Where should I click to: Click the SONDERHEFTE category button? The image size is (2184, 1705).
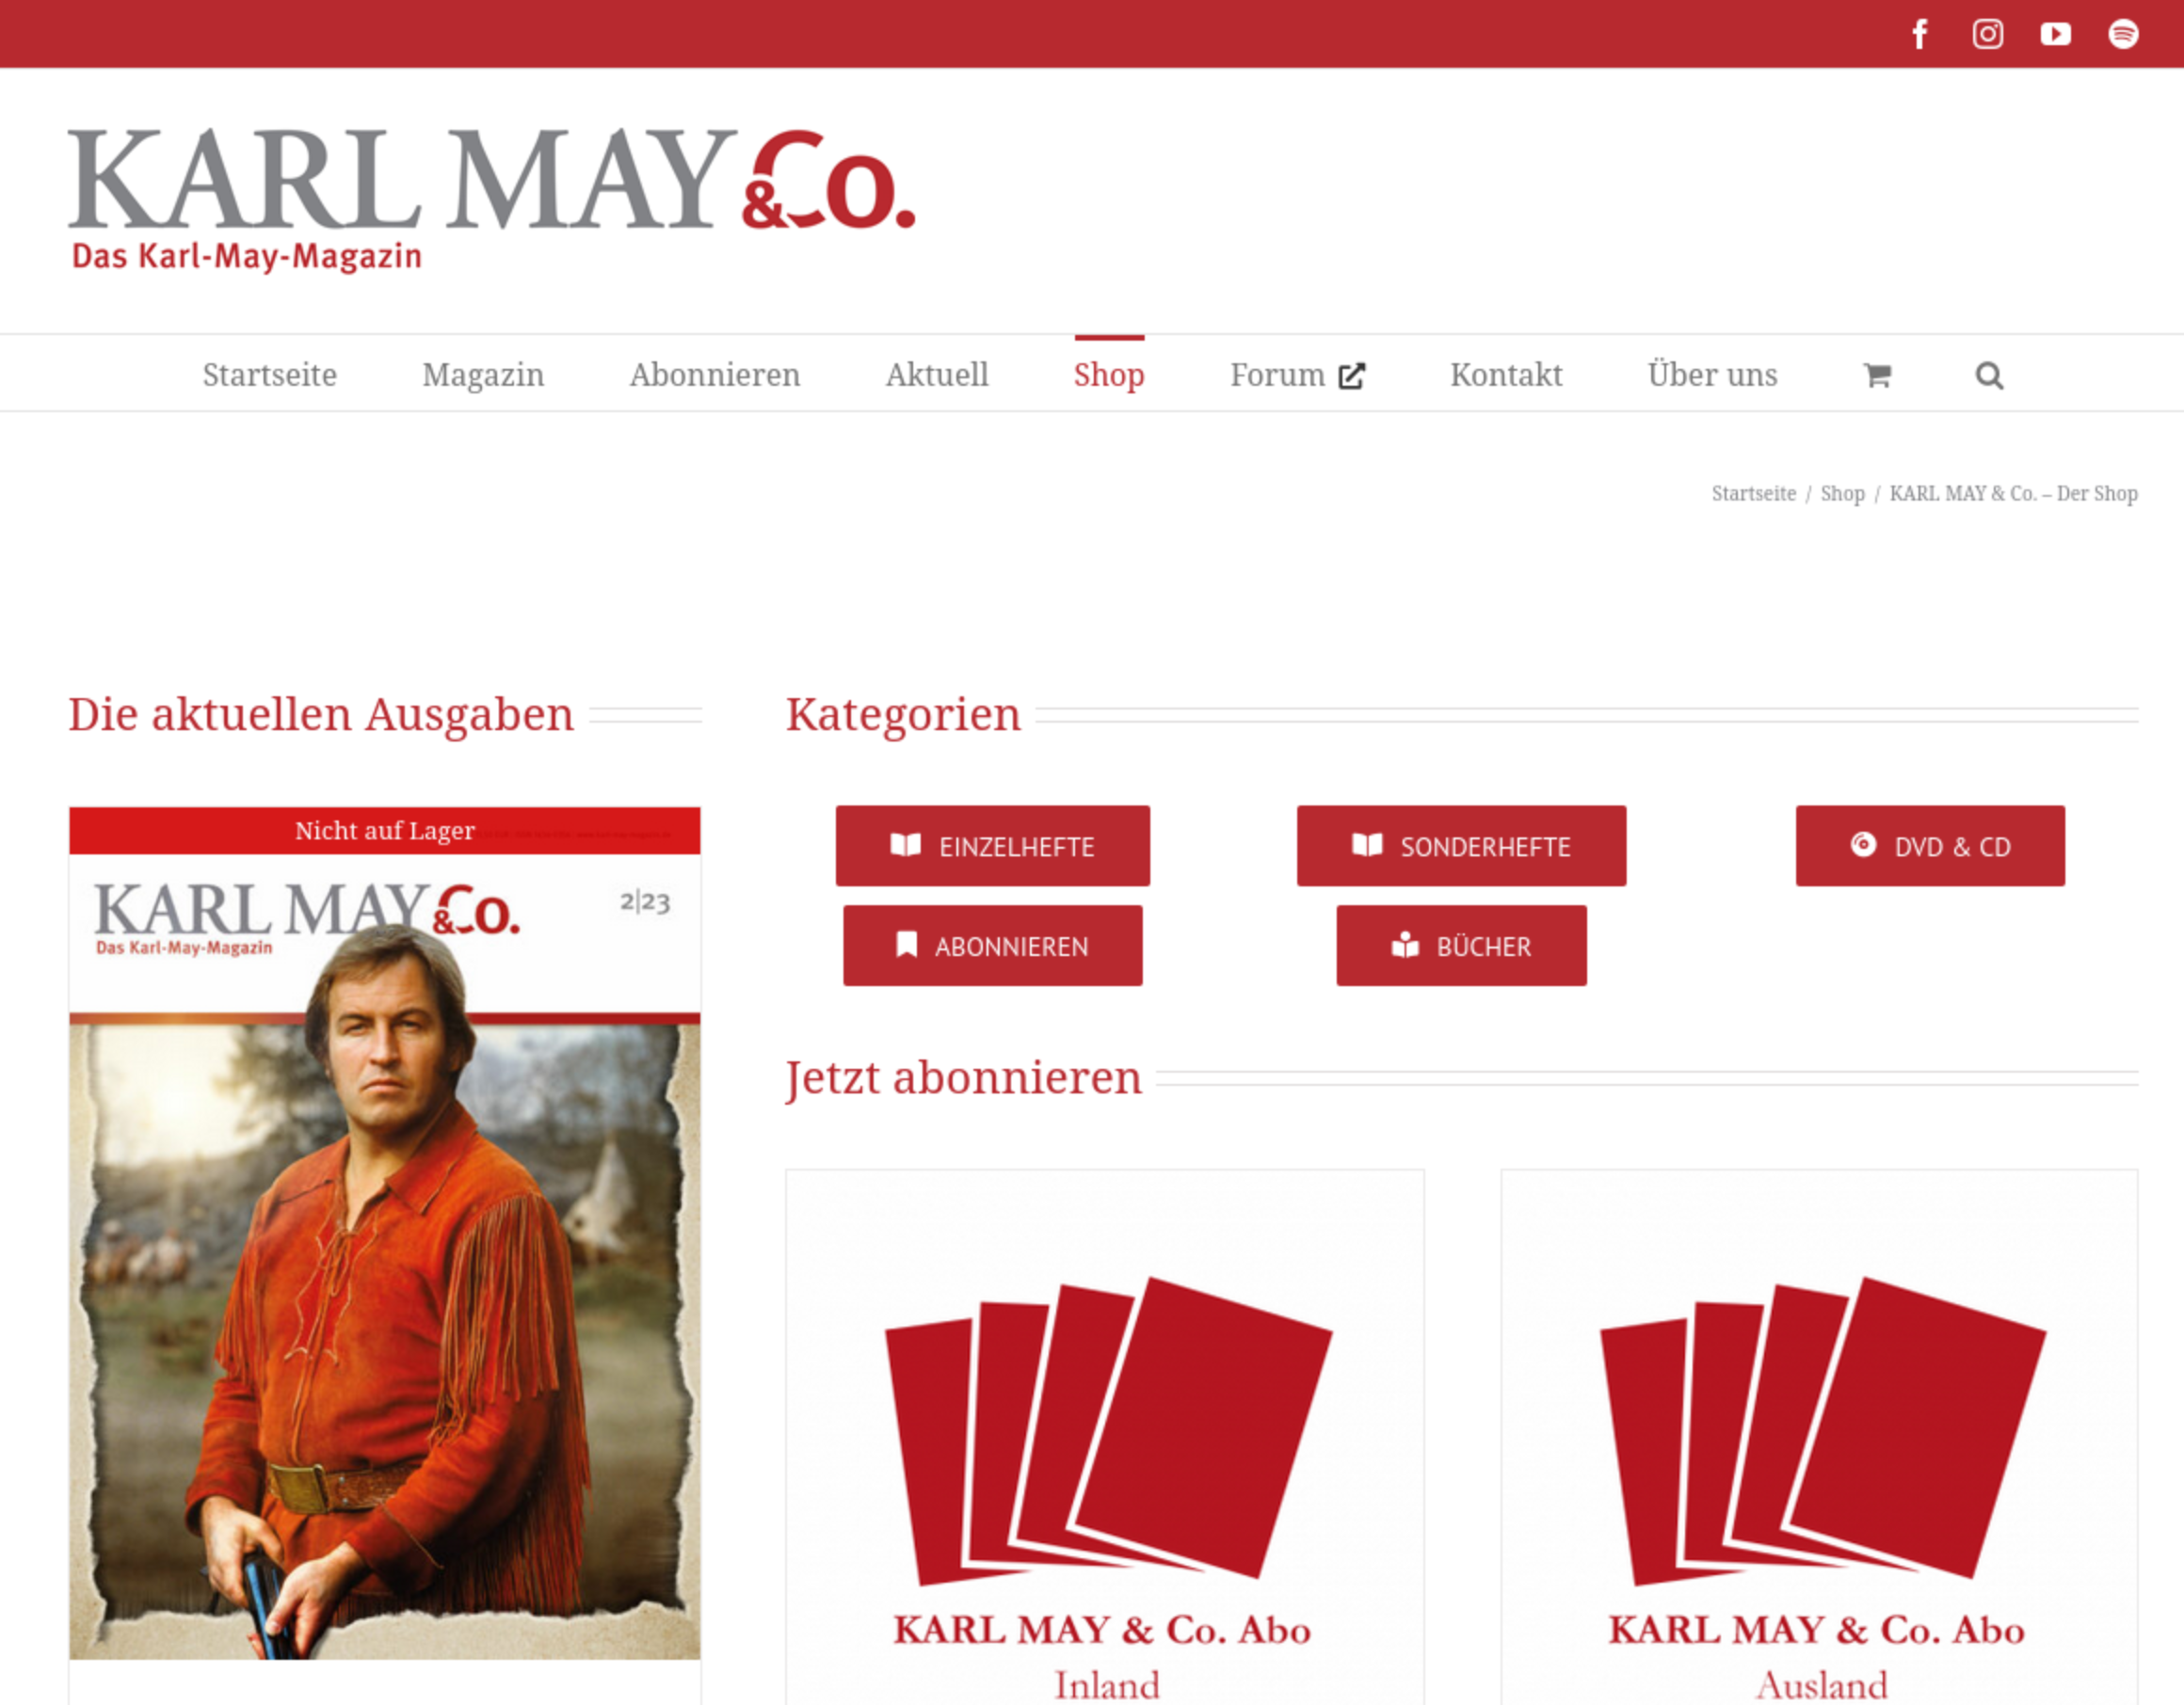(x=1461, y=846)
